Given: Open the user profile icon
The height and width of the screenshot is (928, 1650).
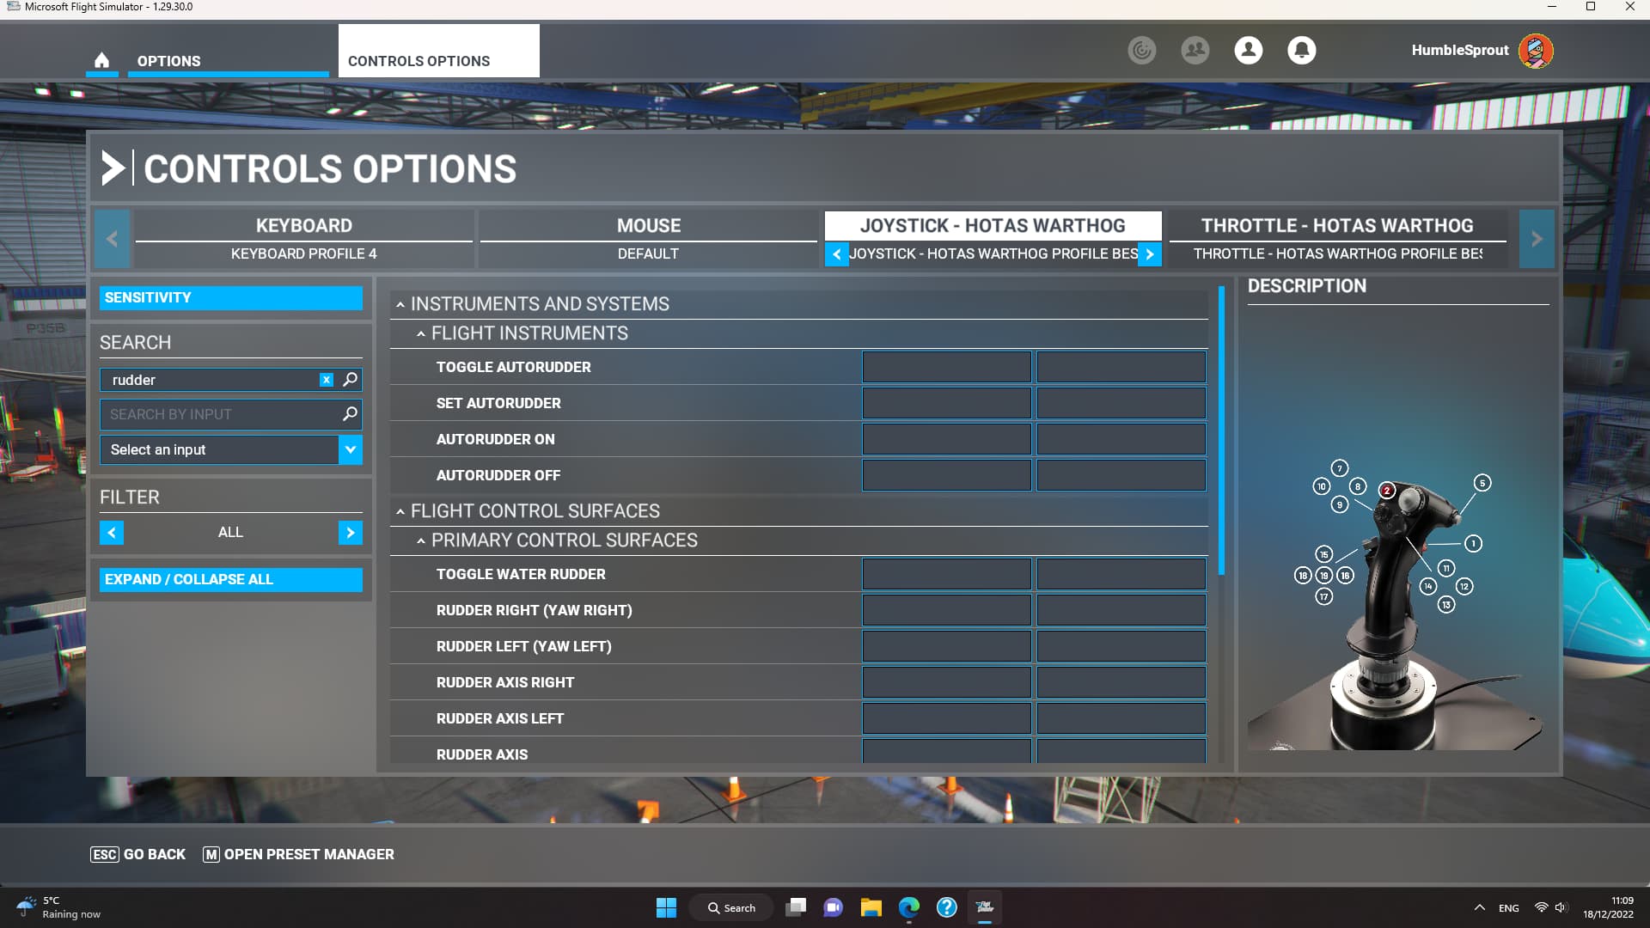Looking at the screenshot, I should click(1248, 50).
